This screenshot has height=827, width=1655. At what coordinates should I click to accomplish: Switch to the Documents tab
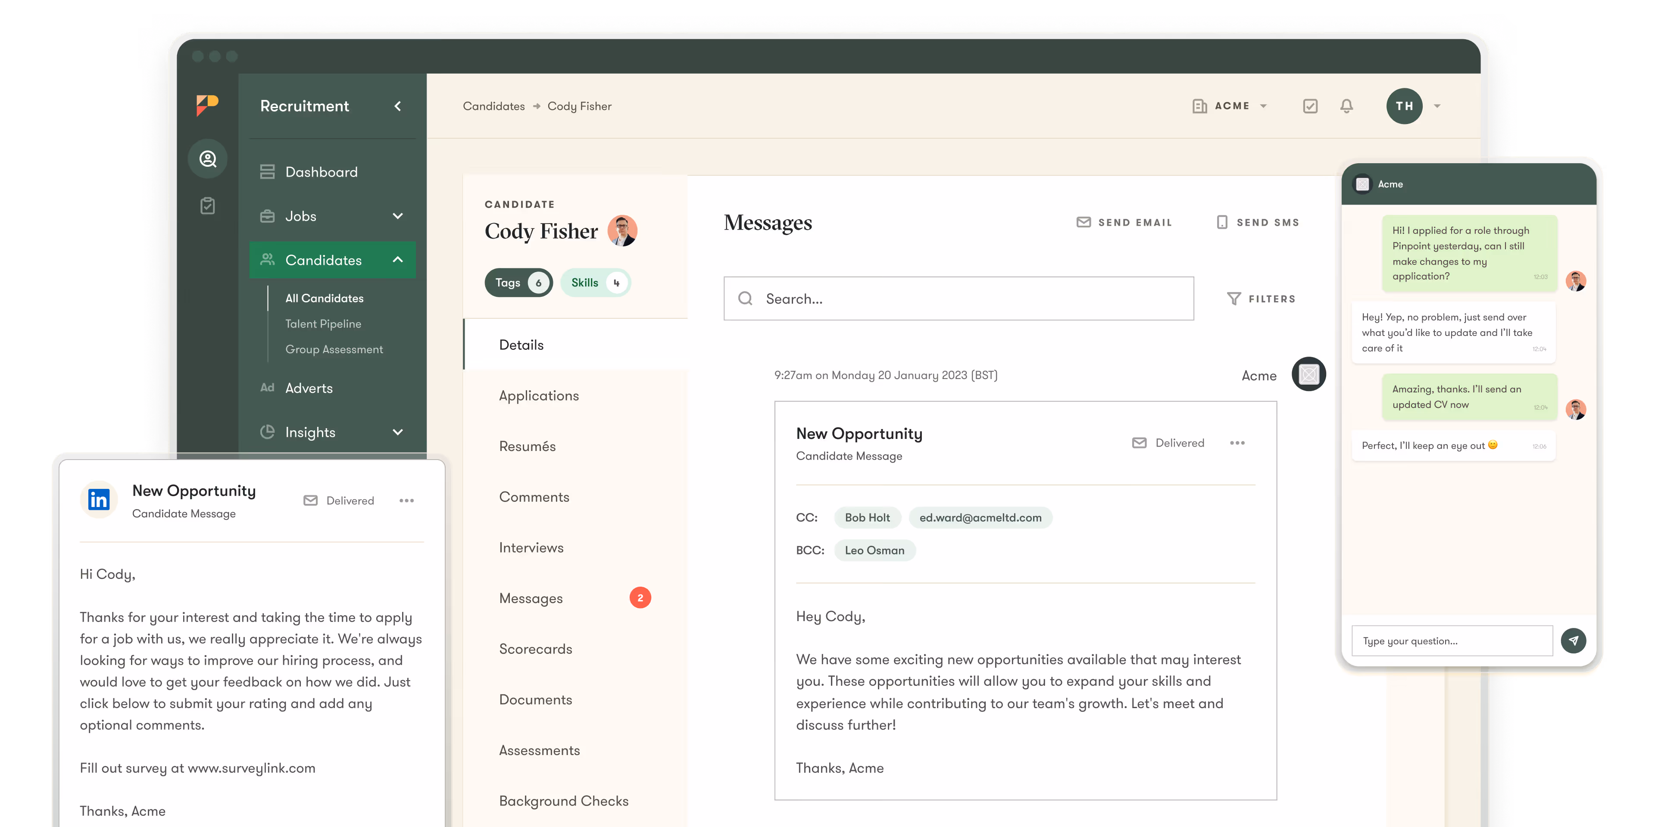(x=575, y=700)
